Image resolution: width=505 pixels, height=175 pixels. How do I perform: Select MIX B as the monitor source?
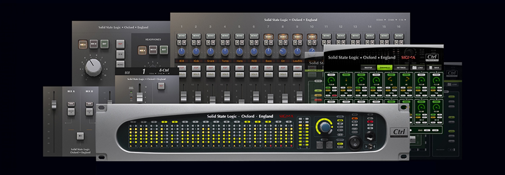[x=94, y=44]
